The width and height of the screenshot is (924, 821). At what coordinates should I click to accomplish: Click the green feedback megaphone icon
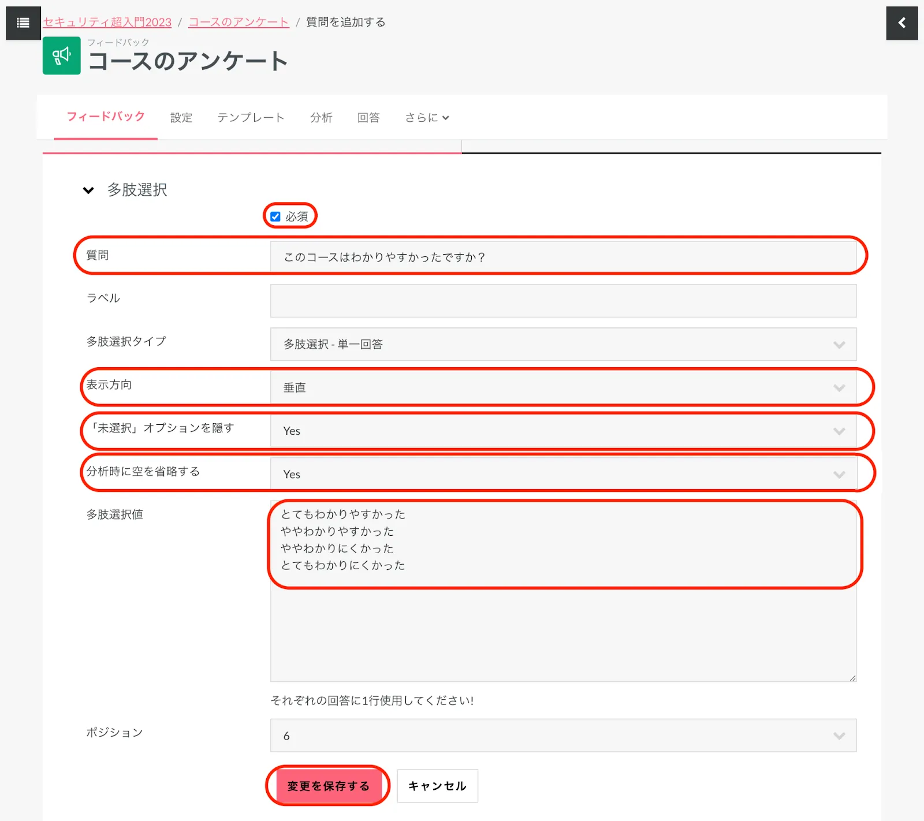(62, 56)
